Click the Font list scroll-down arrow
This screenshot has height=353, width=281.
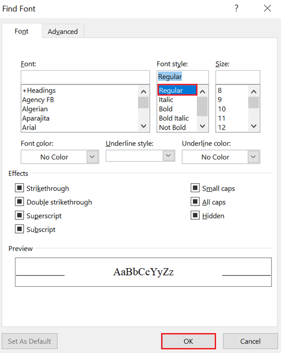(143, 126)
